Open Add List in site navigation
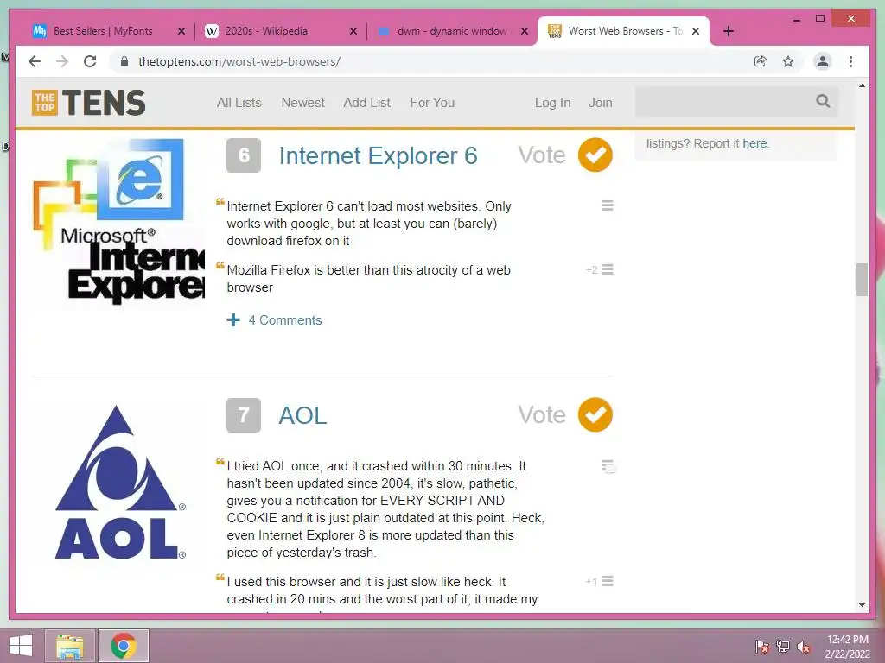Image resolution: width=885 pixels, height=663 pixels. pos(366,103)
